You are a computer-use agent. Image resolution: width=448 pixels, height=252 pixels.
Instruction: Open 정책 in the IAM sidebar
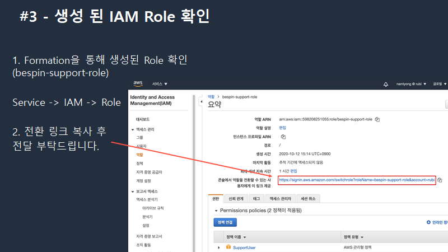tap(139, 164)
